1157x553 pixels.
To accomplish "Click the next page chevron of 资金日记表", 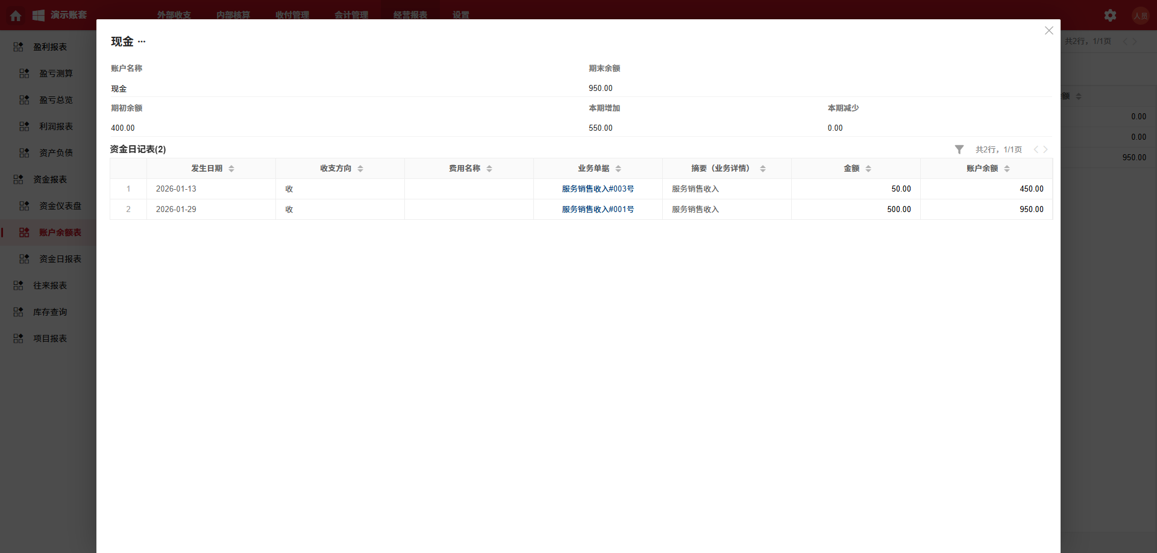I will coord(1044,149).
